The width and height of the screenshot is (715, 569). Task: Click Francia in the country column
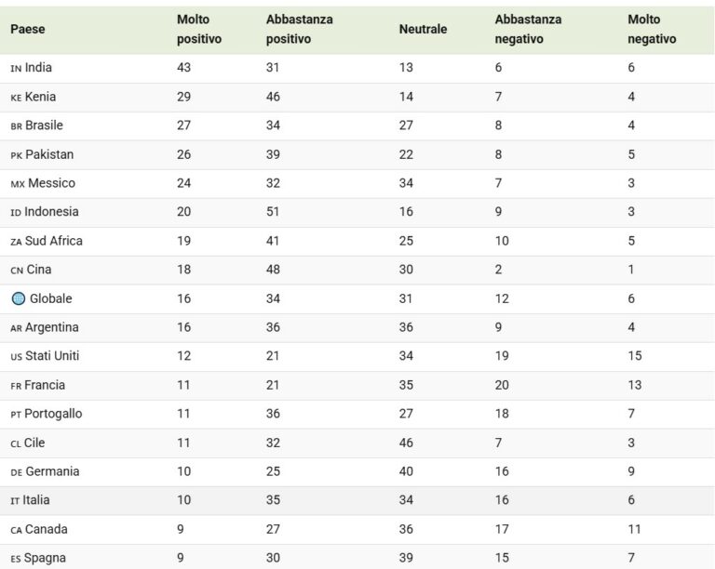click(x=45, y=385)
